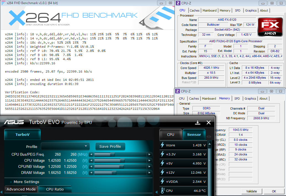Adjust the CPU Bus/PEG Freq slider handle
Viewport: 286px width, 196px height.
(113, 154)
